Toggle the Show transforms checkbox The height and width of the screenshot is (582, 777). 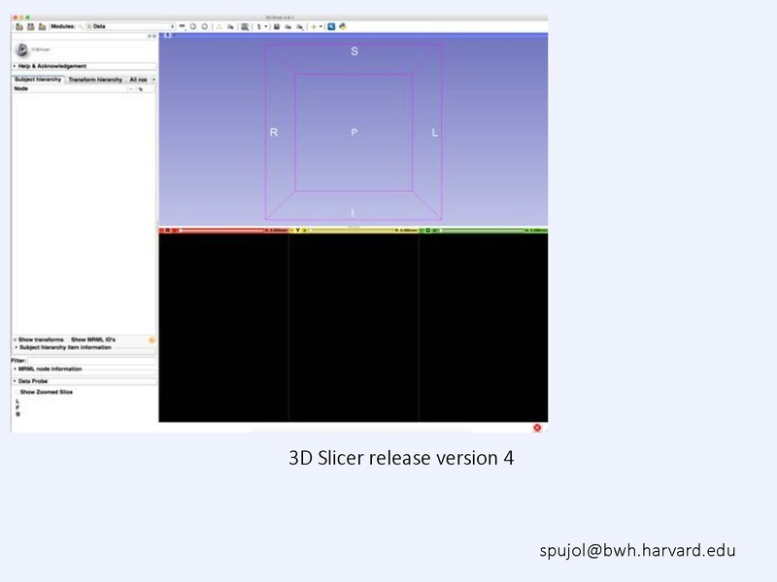(x=16, y=339)
